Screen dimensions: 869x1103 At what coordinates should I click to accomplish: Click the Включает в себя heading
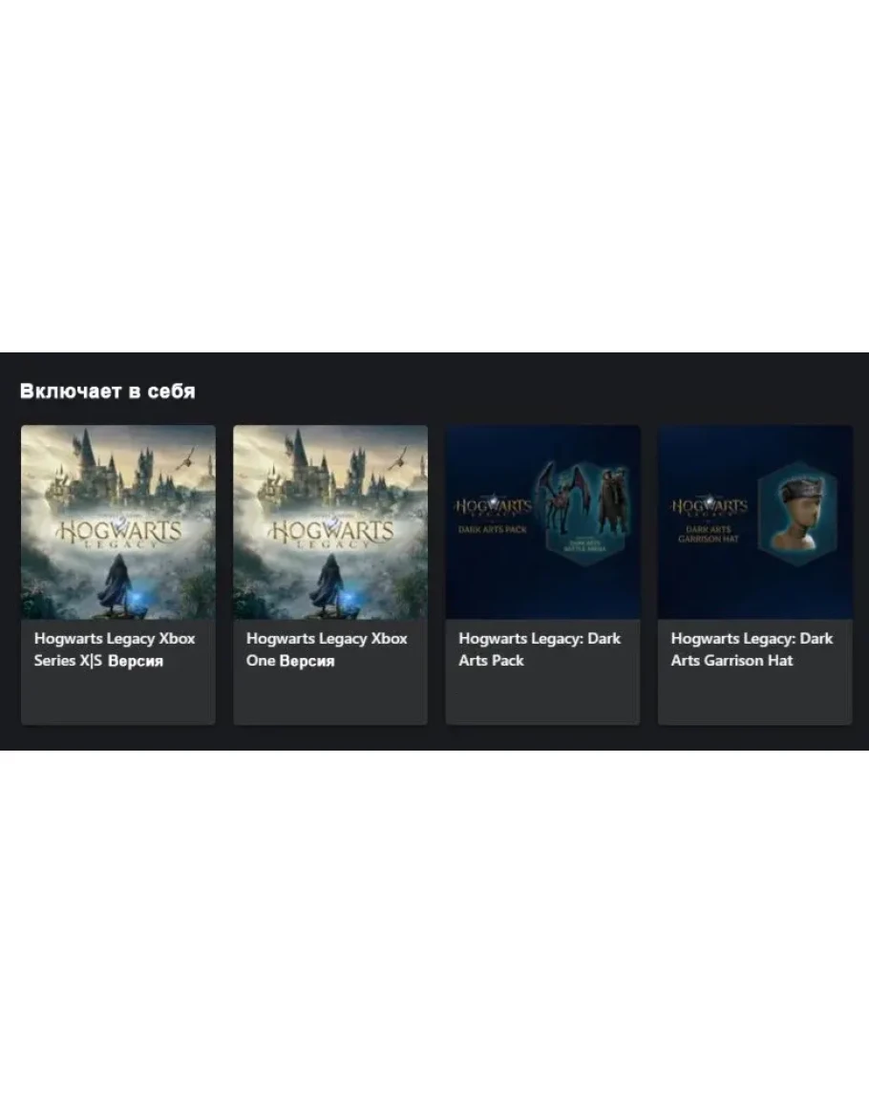click(108, 392)
